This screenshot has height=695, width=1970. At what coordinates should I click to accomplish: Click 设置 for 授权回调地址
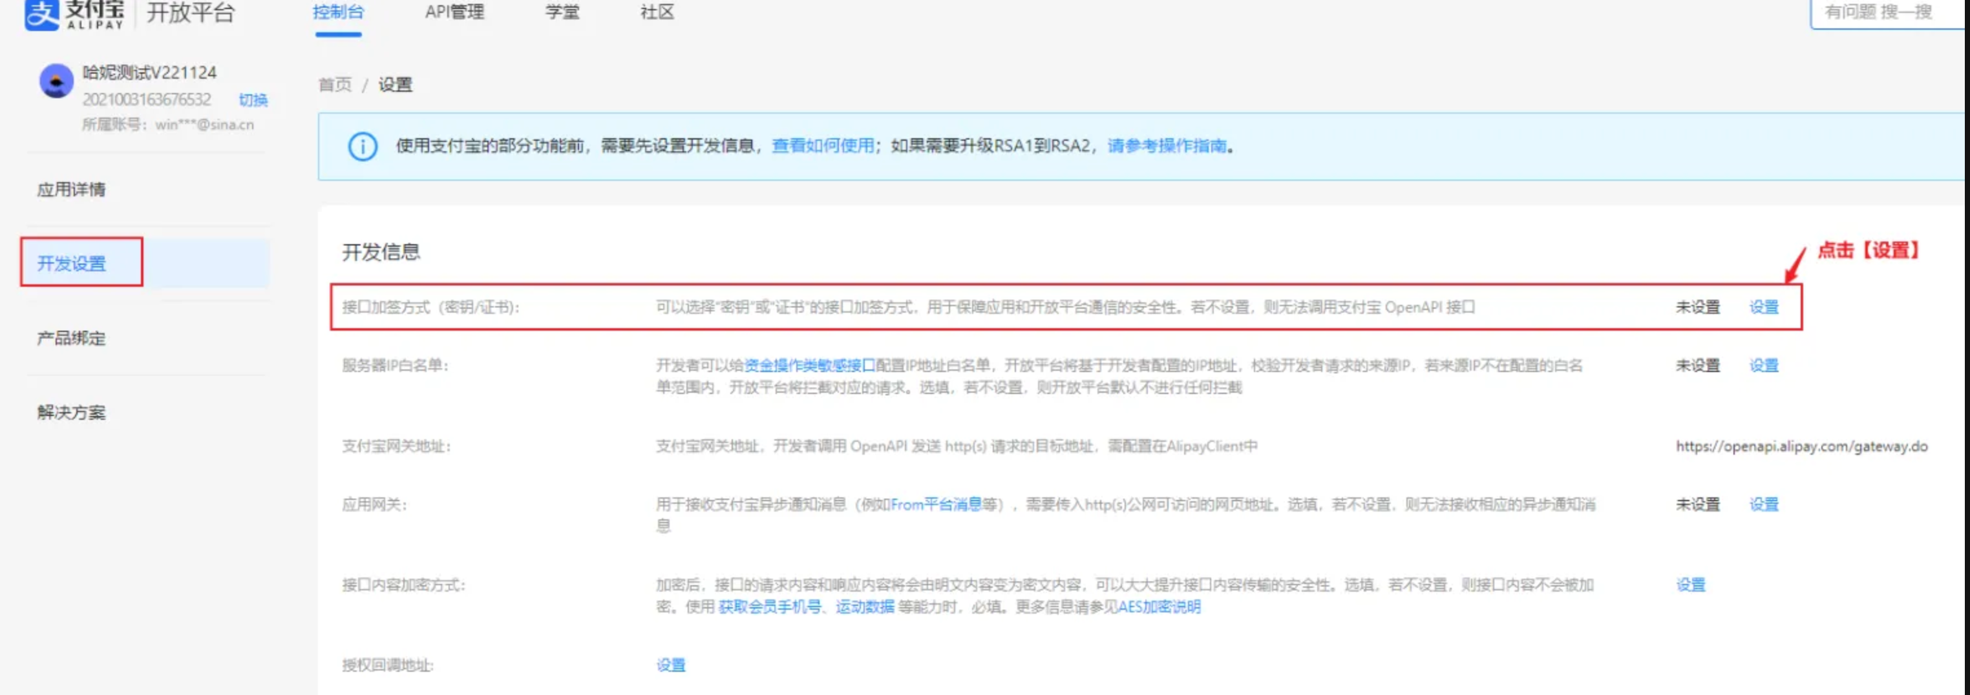(671, 665)
